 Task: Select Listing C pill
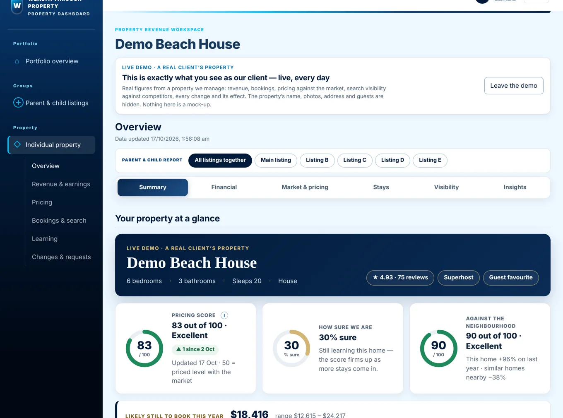click(x=355, y=160)
